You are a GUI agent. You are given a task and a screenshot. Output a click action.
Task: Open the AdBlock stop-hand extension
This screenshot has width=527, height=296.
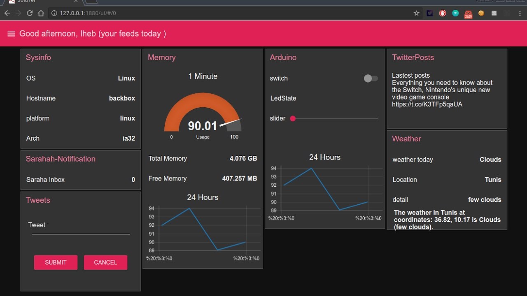pyautogui.click(x=443, y=13)
